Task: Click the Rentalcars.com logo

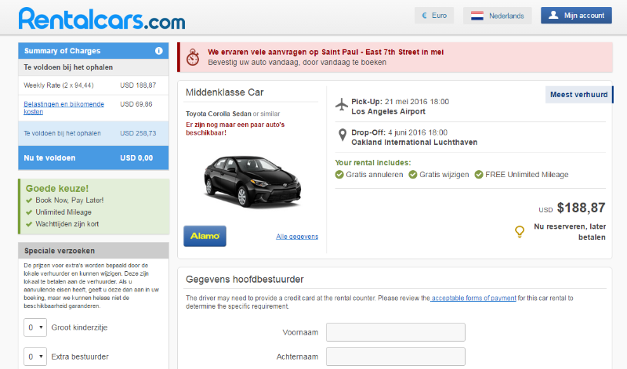Action: point(102,17)
